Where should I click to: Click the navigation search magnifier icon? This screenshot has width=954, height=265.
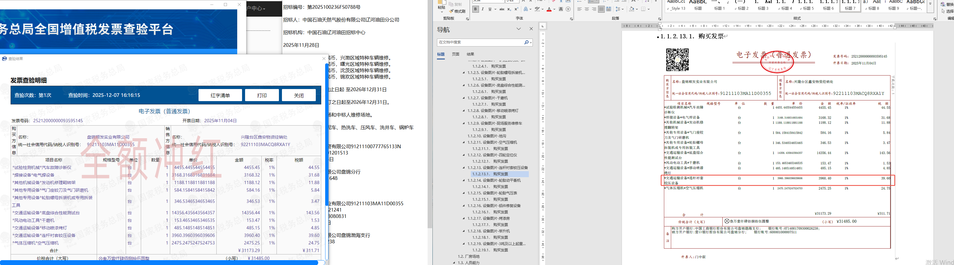point(526,43)
